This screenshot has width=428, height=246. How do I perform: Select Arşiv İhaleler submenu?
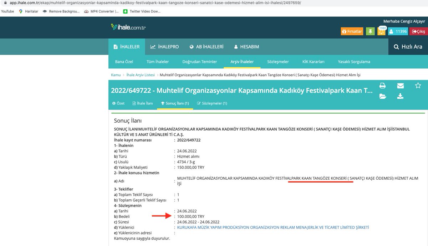[x=242, y=62]
